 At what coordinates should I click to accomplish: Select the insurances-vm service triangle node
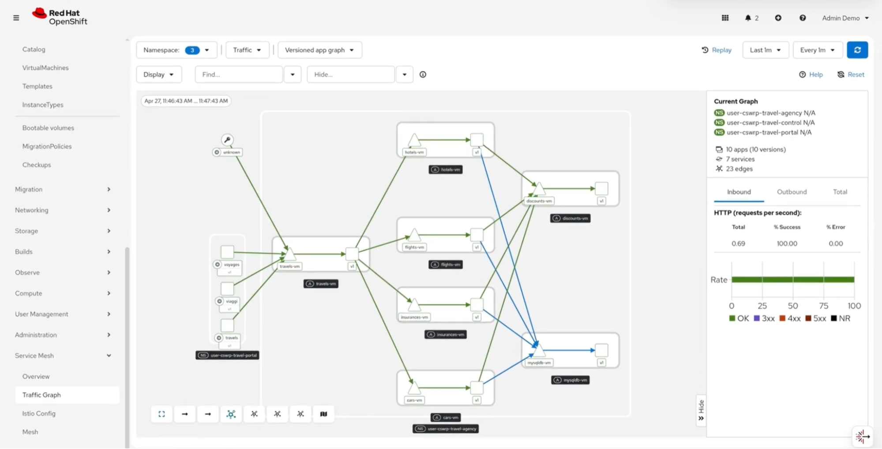414,305
